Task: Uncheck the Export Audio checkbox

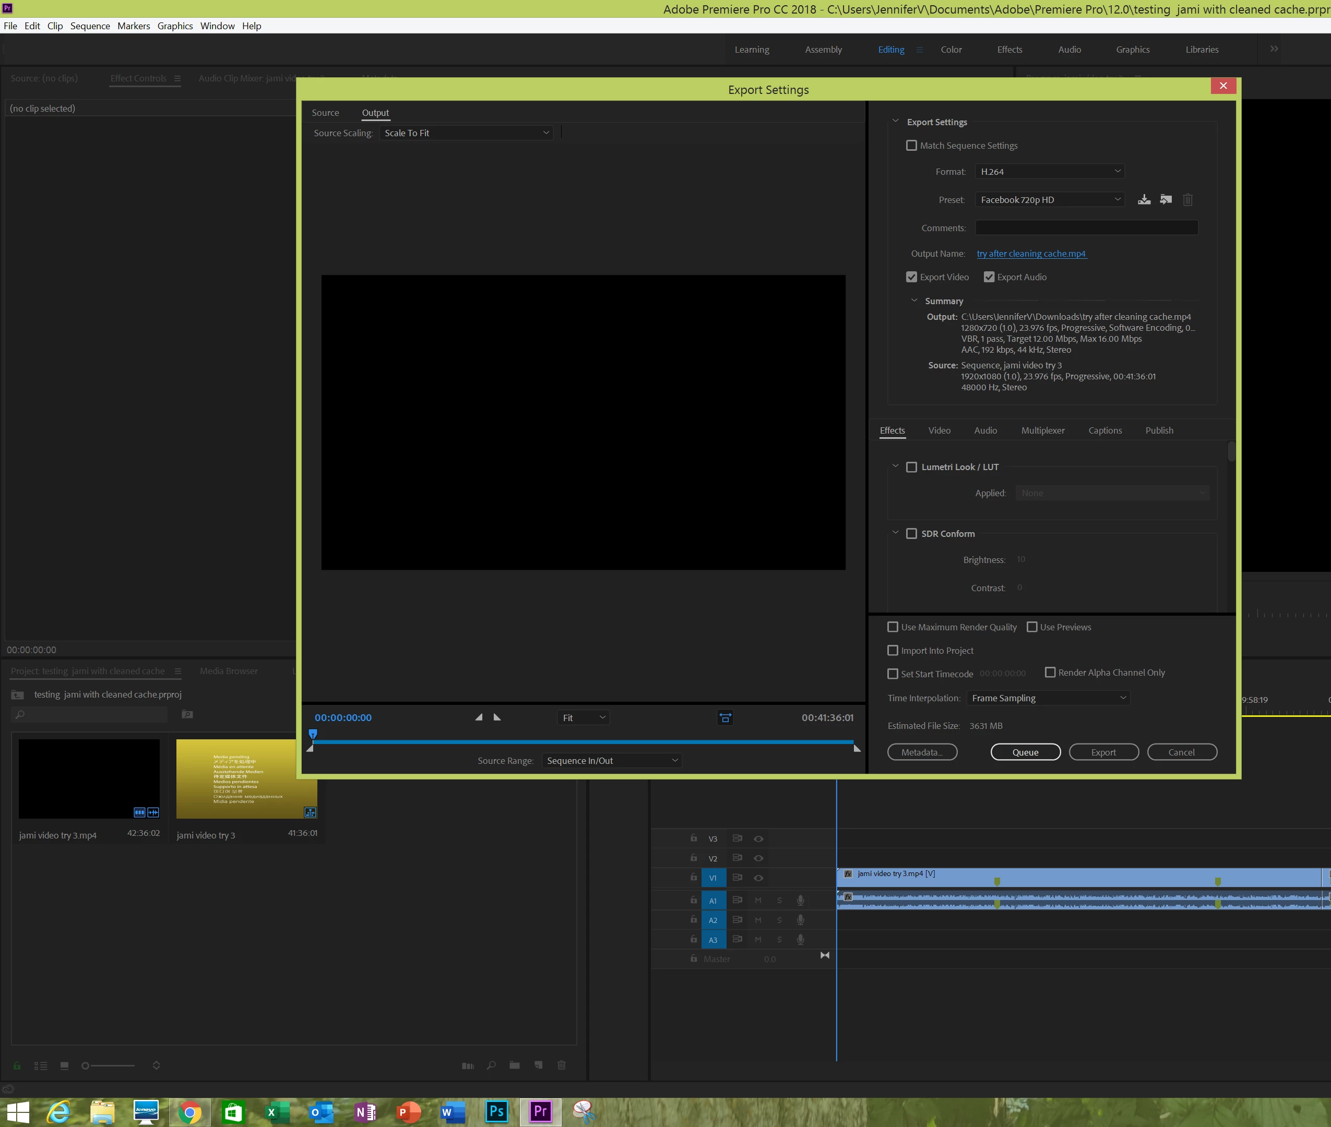Action: [x=989, y=277]
